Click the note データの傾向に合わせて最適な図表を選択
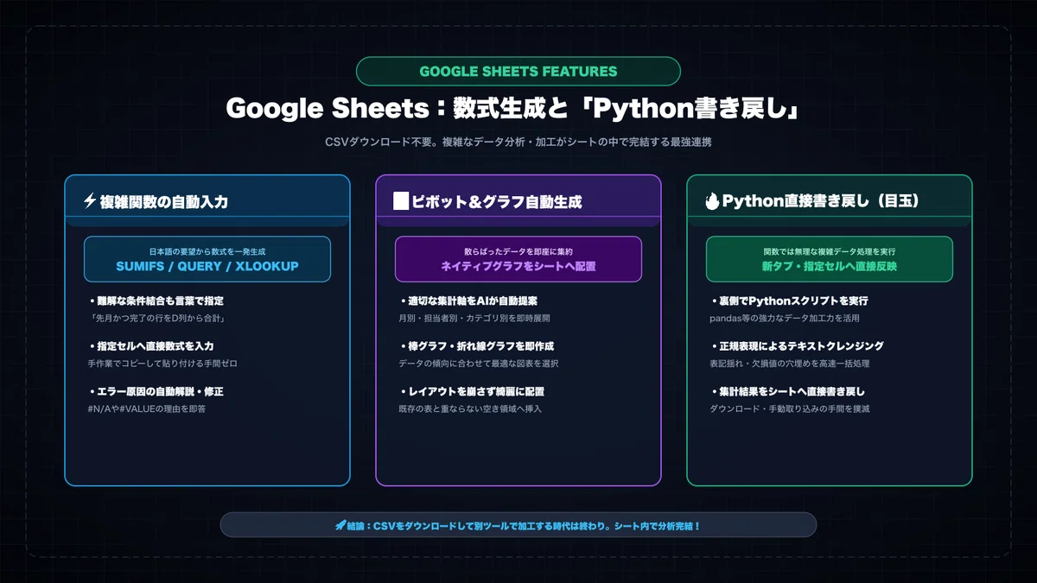The width and height of the screenshot is (1037, 583). 479,364
